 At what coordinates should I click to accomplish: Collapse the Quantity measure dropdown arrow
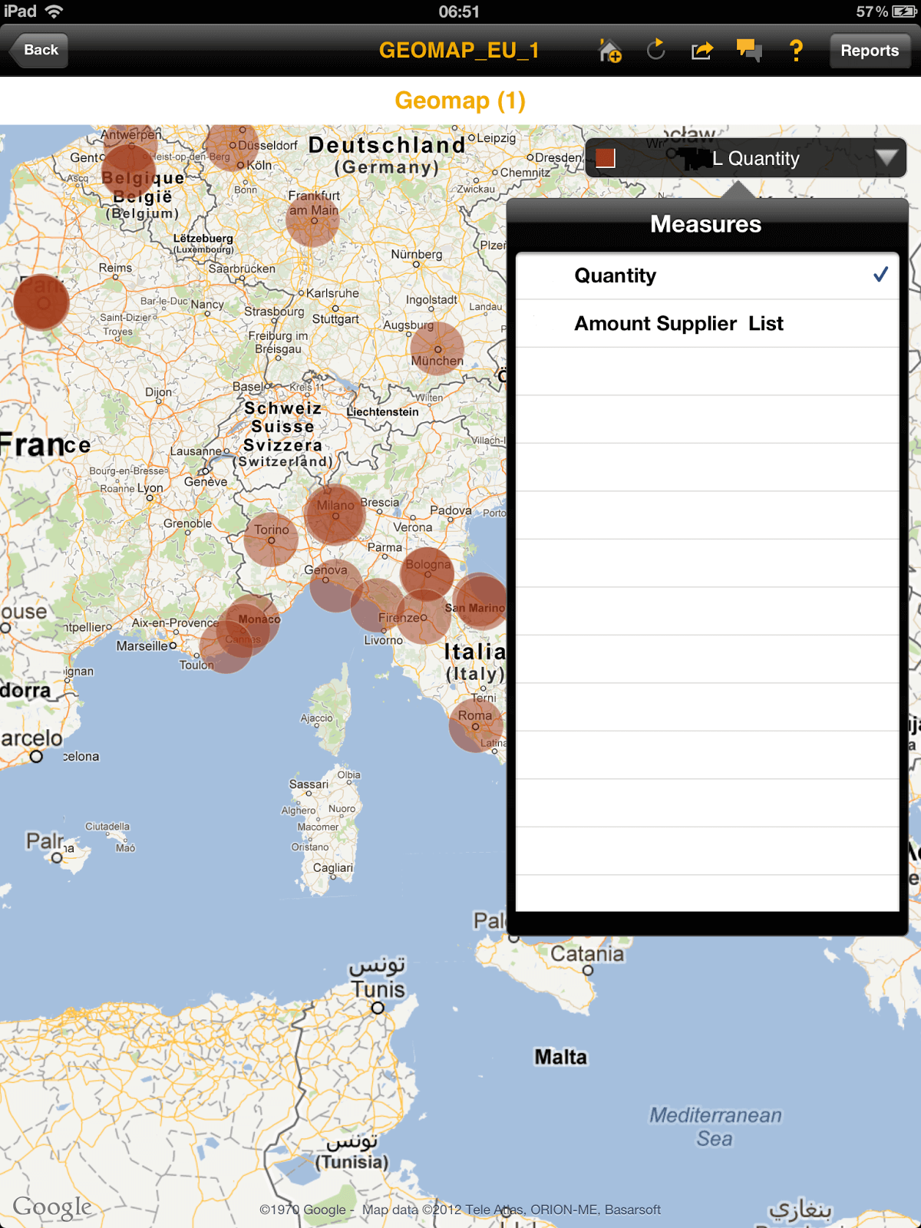886,157
